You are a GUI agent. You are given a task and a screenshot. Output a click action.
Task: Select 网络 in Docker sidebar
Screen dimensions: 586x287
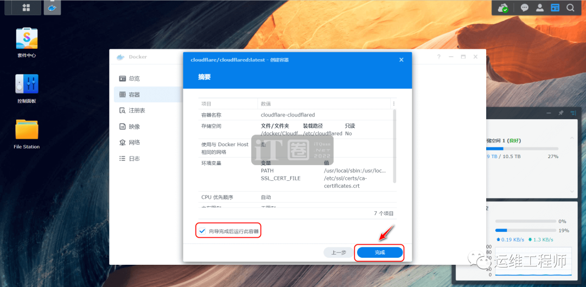[148, 142]
